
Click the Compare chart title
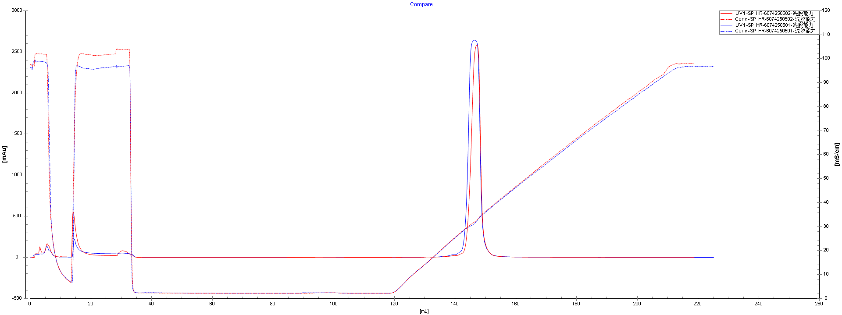coord(421,4)
